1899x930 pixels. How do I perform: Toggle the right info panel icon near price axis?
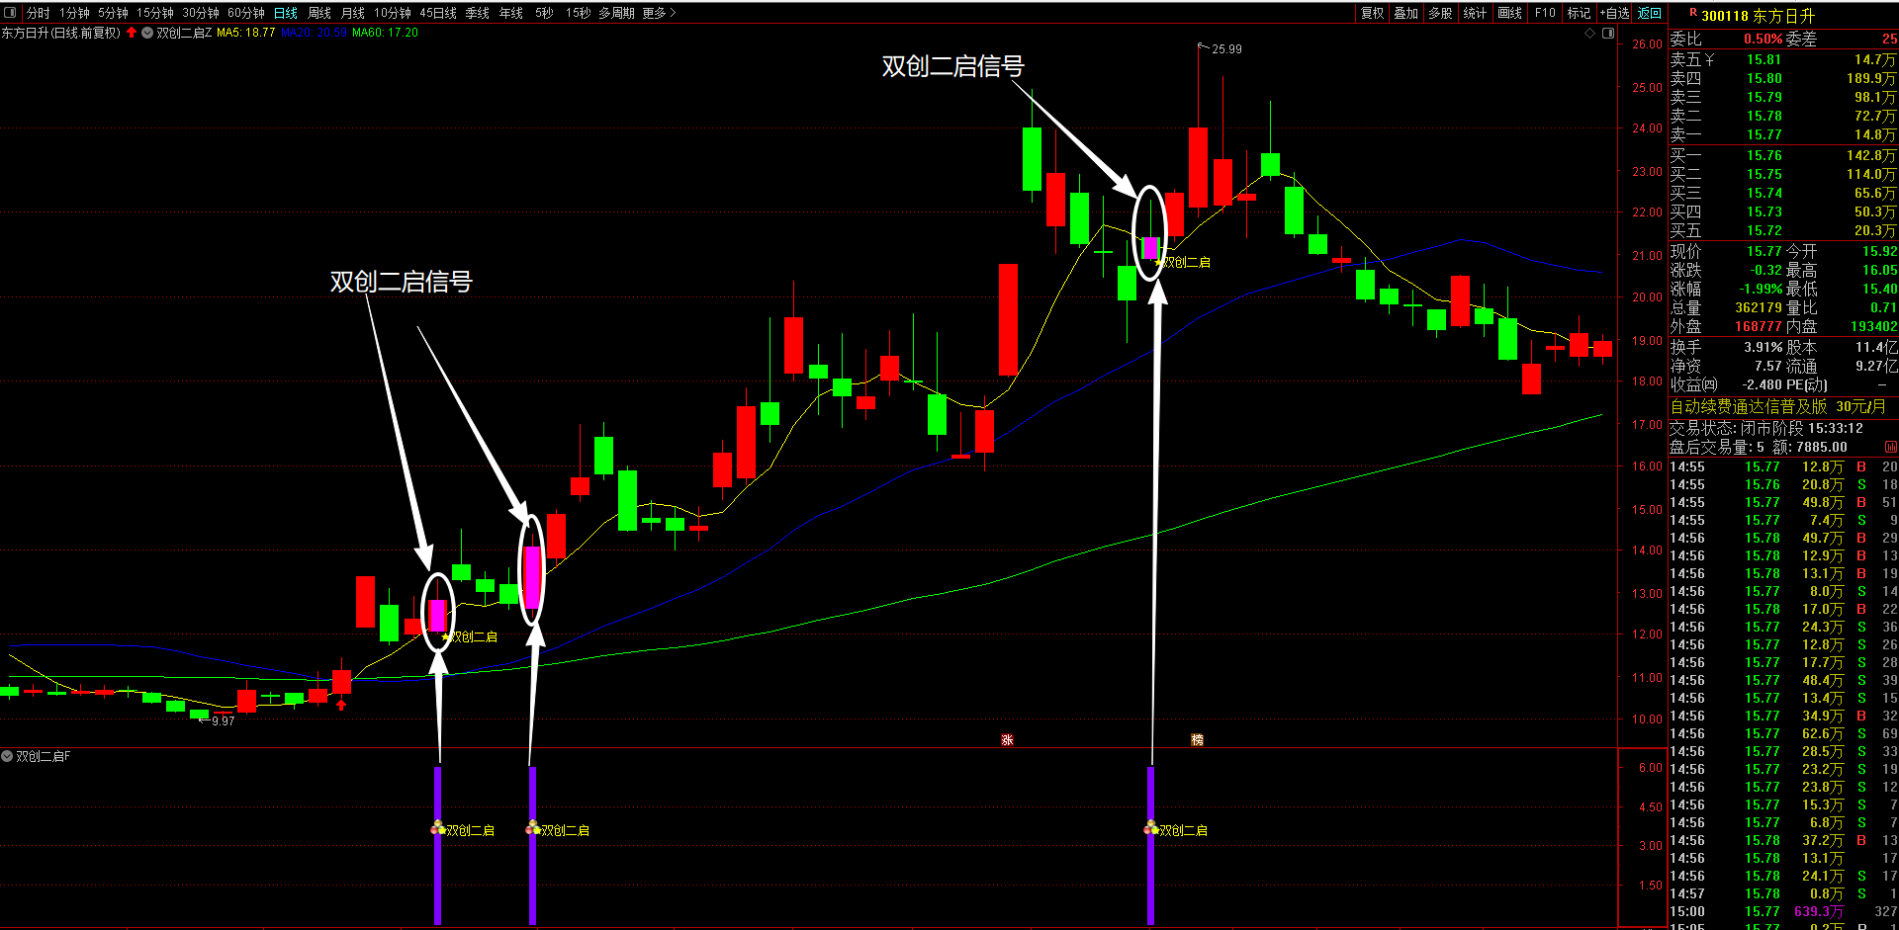click(1608, 33)
